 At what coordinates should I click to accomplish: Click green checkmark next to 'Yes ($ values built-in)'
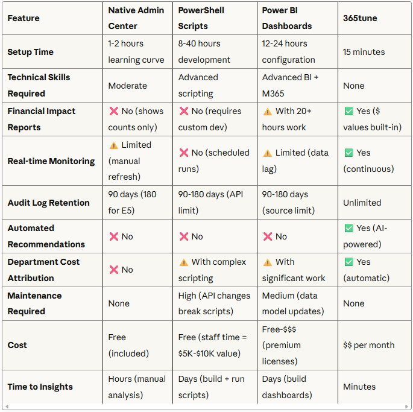pyautogui.click(x=348, y=112)
